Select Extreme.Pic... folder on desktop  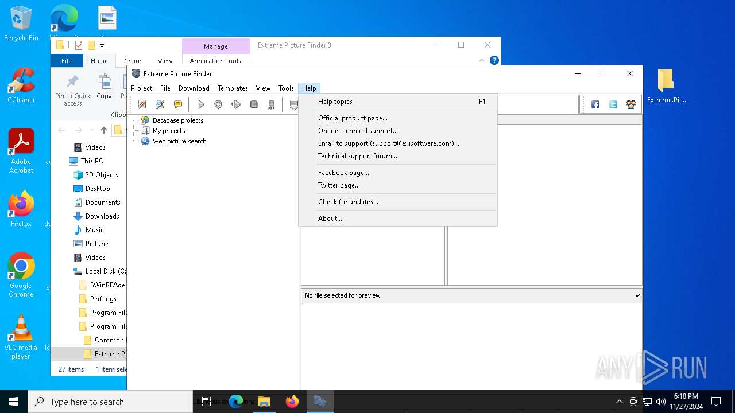coord(667,85)
